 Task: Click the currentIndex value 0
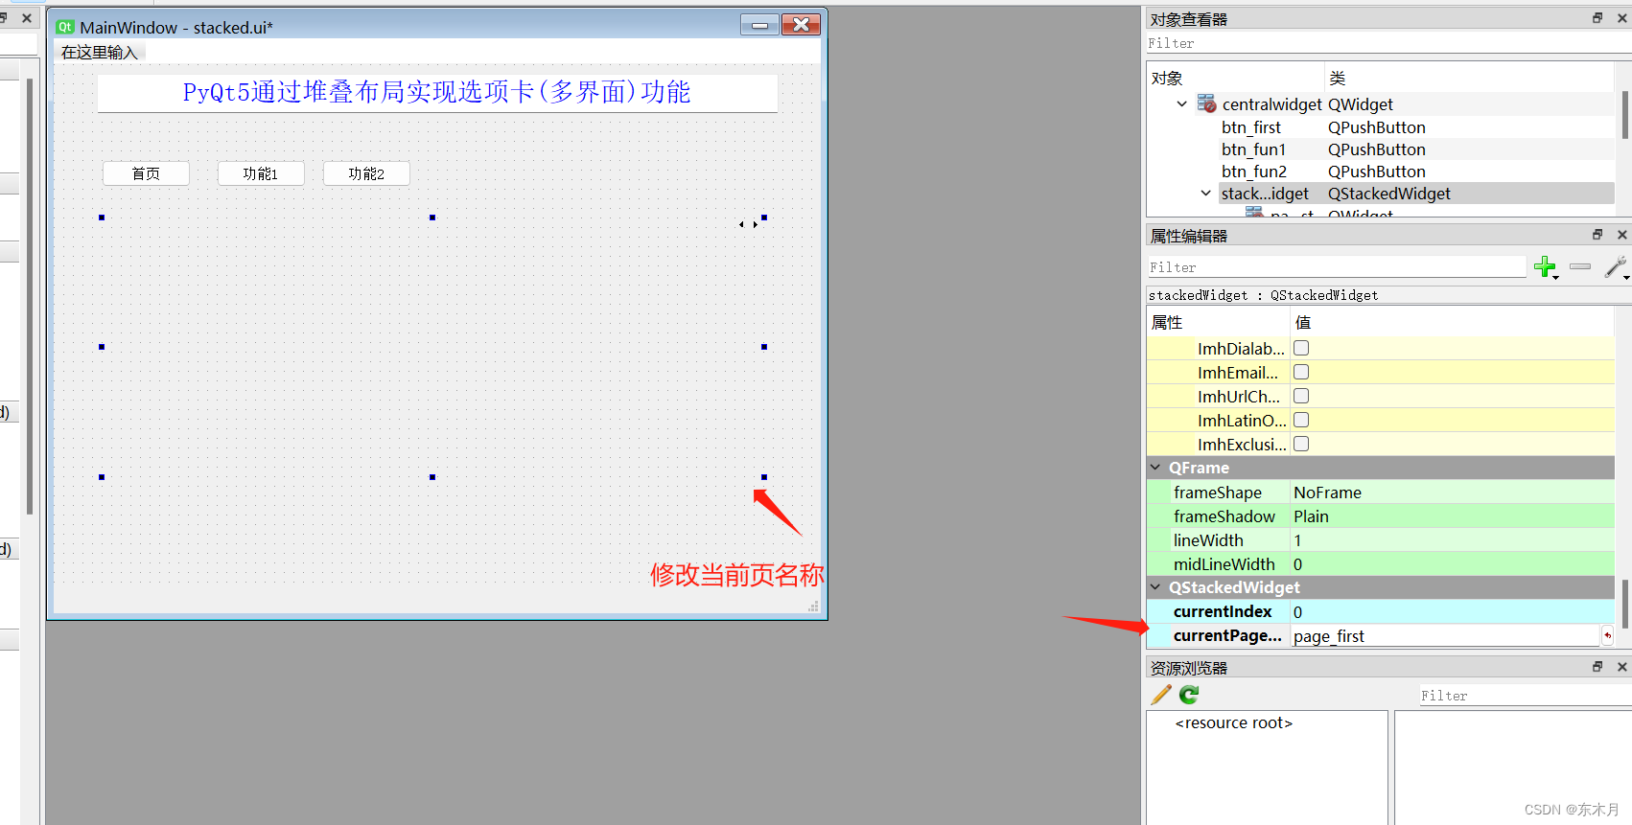point(1452,611)
